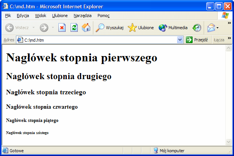The image size is (234, 156).
Task: Click Mój komputer zone icon
Action: (155, 150)
